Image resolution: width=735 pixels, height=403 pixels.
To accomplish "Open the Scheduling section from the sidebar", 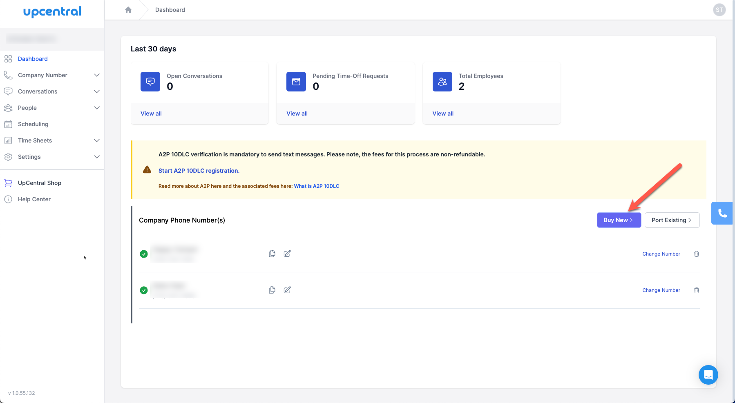I will (x=33, y=124).
